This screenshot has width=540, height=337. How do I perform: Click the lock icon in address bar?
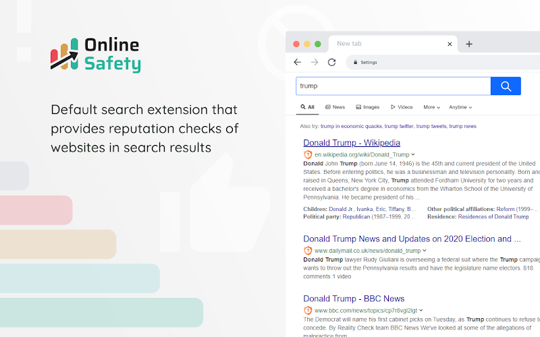(356, 62)
